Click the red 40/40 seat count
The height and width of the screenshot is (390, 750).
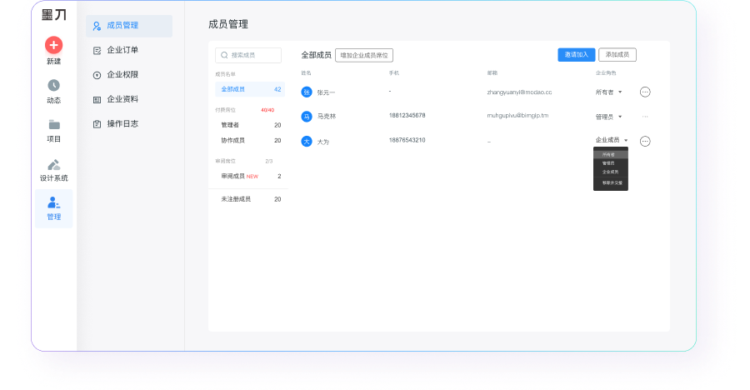[267, 110]
